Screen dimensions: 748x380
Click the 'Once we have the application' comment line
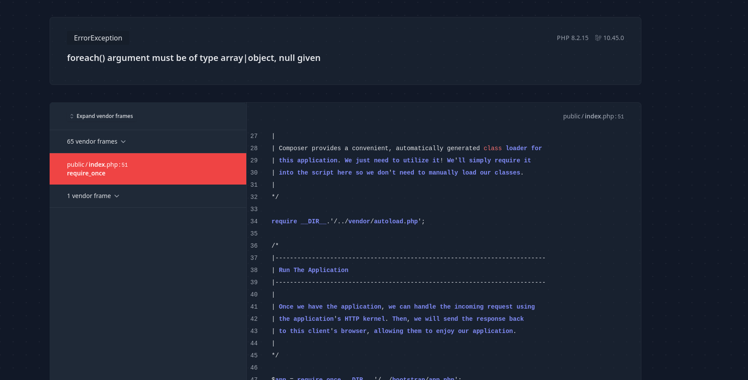403,307
